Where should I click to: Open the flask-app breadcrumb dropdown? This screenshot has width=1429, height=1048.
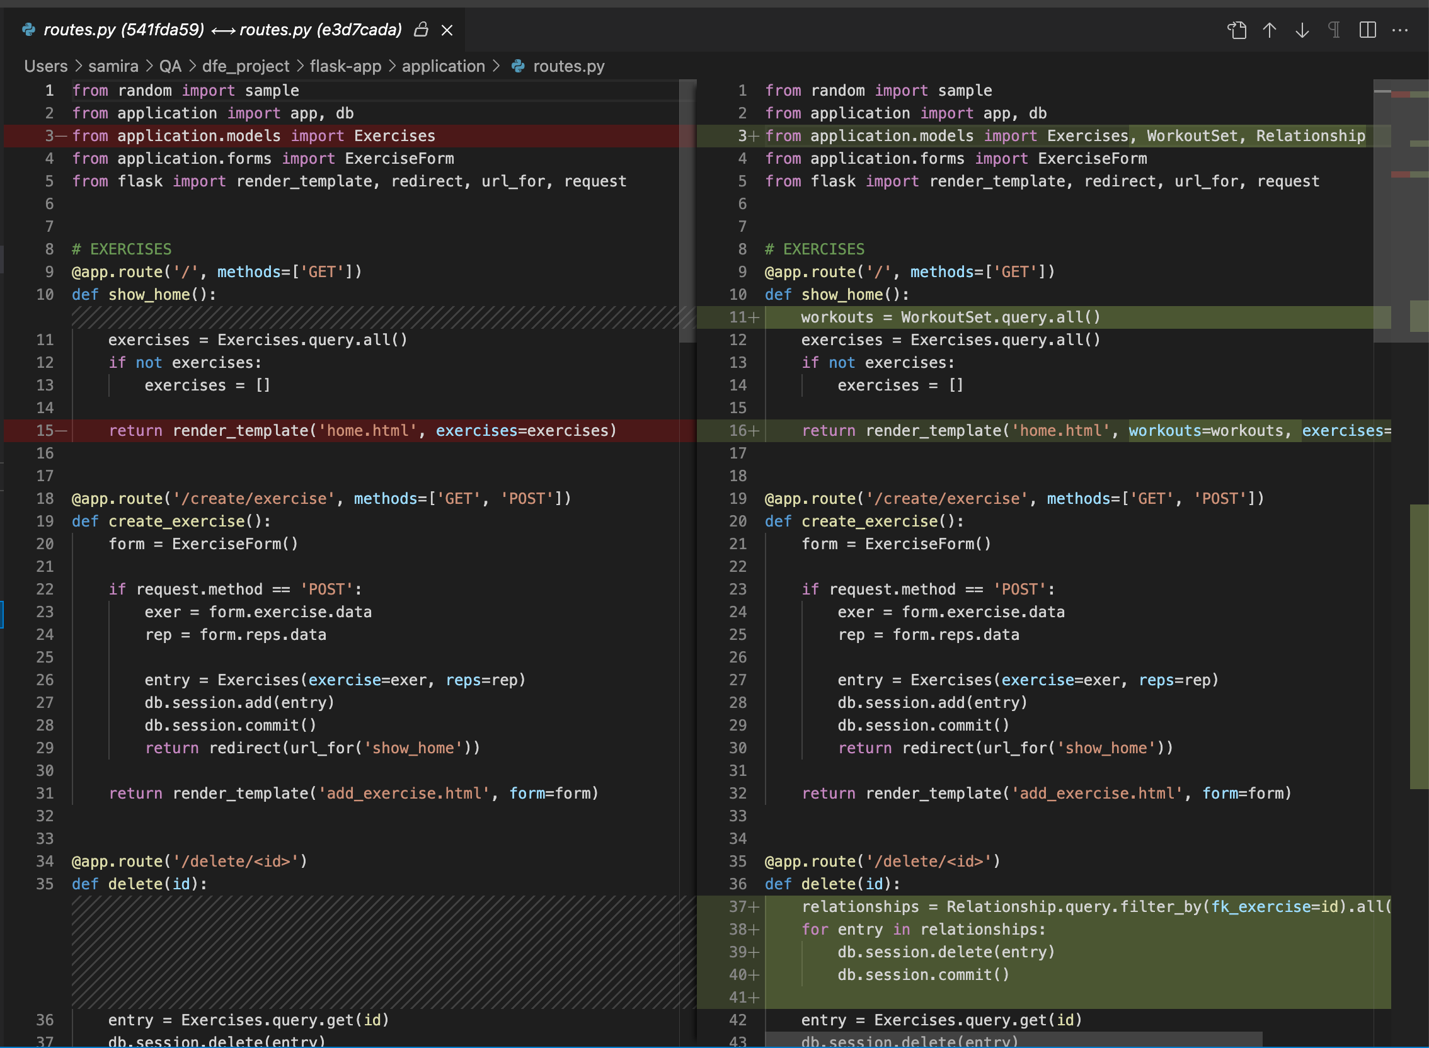(x=345, y=66)
